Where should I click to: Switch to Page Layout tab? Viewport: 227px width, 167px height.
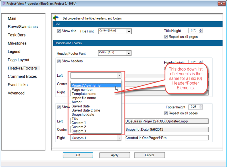18,60
